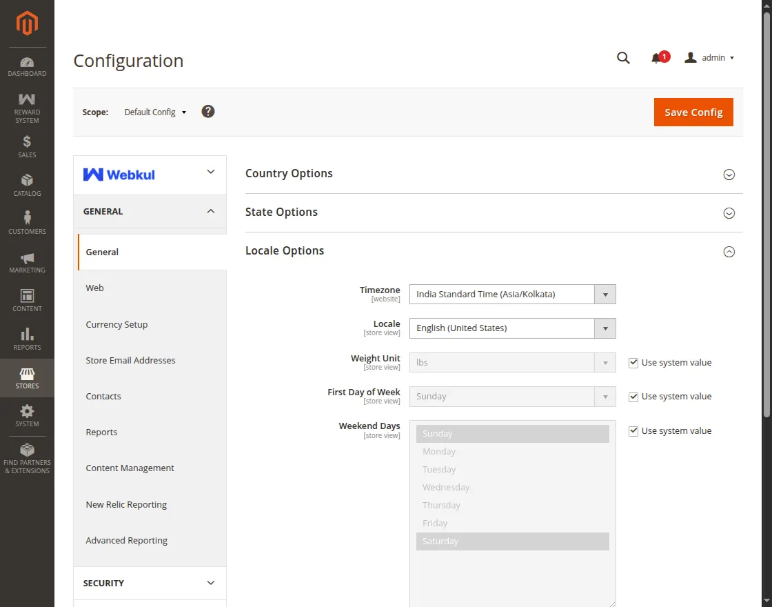772x607 pixels.
Task: Open the Locale dropdown
Action: coord(513,328)
